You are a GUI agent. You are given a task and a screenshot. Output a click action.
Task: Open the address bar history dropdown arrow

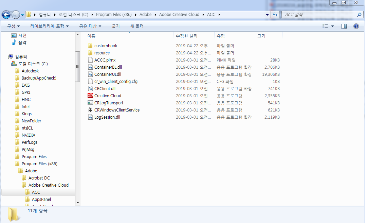pos(267,15)
